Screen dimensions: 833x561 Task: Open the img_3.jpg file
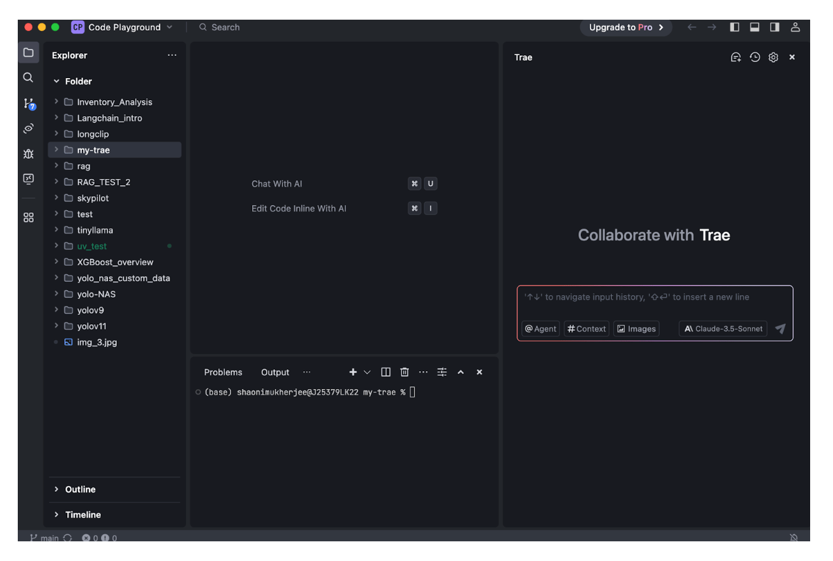pos(114,342)
